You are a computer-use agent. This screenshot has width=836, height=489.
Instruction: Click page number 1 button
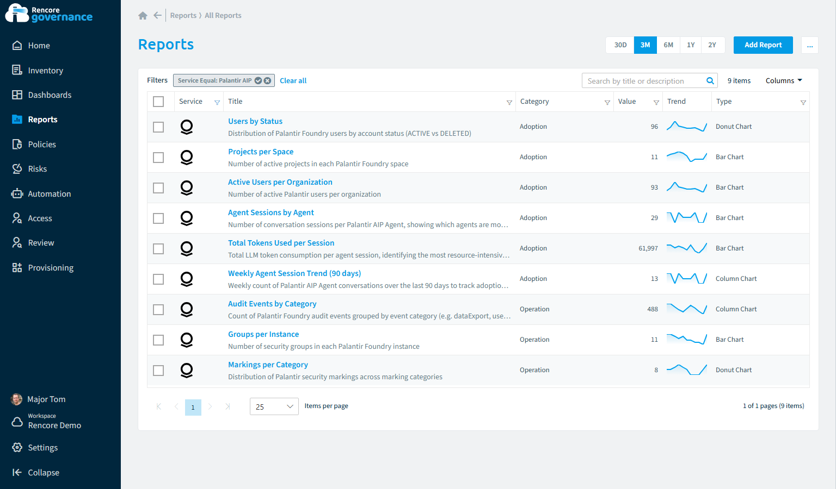tap(193, 407)
